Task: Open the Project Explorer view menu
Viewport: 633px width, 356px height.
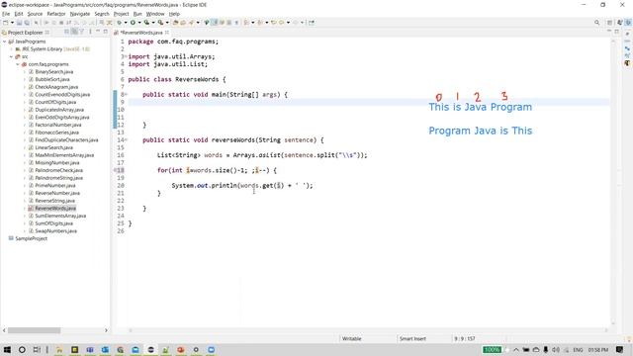Action: [90, 32]
